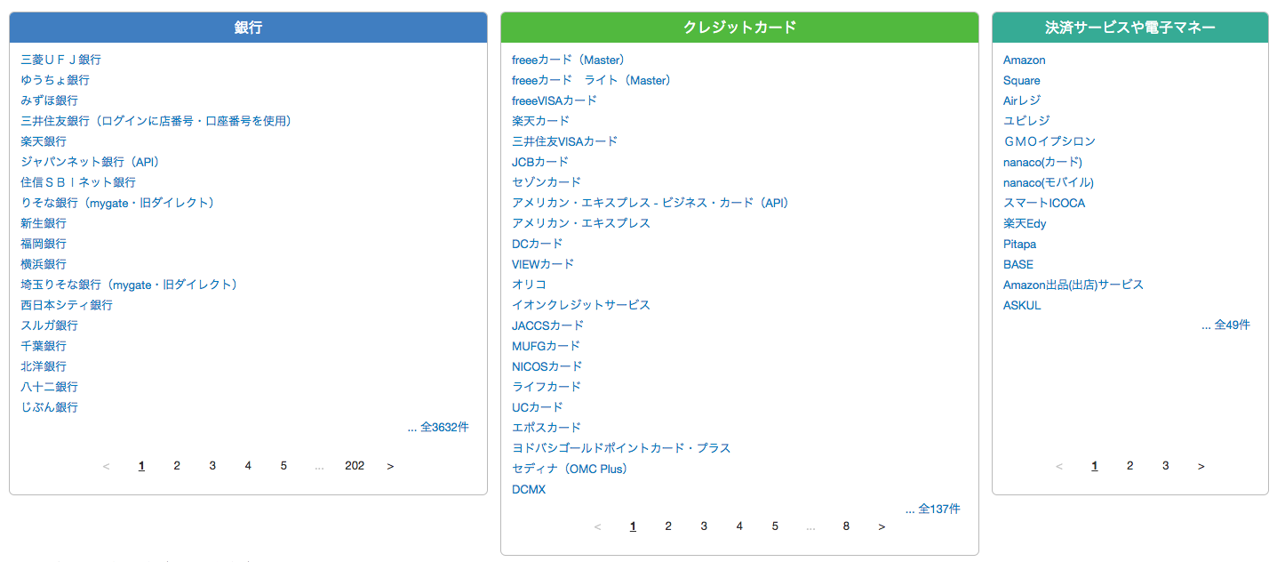Open スルガ銀行 link
The image size is (1277, 562).
pos(49,325)
